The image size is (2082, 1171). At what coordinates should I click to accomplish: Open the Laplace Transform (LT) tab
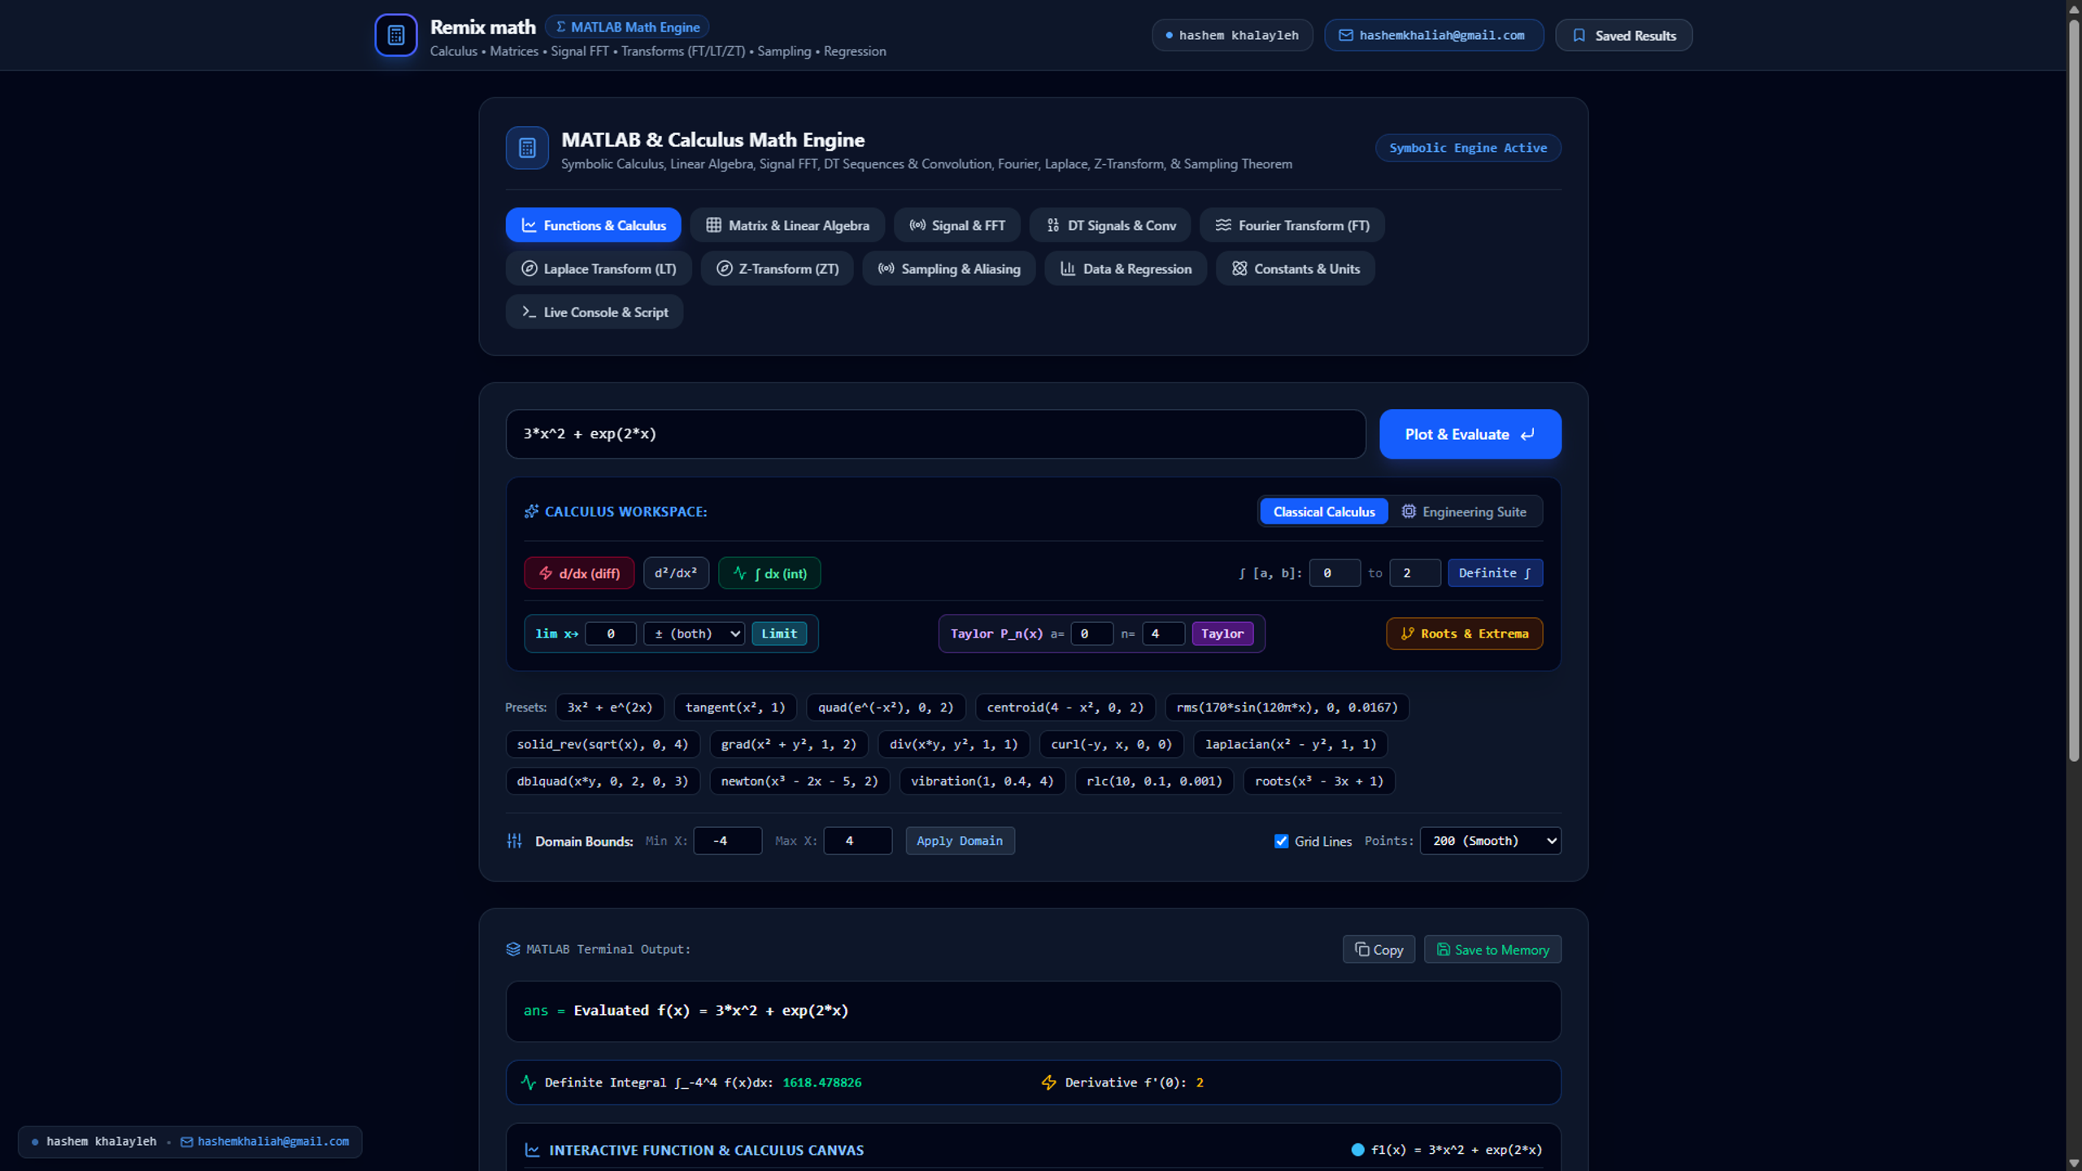coord(599,268)
